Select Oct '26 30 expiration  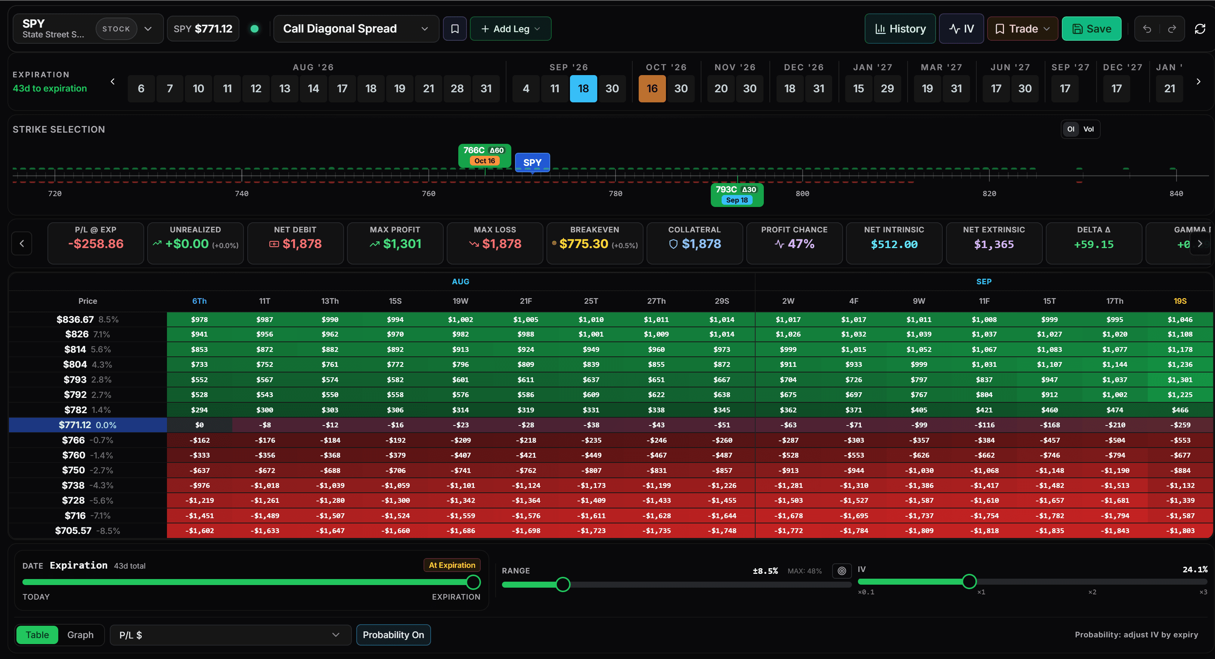click(x=681, y=89)
